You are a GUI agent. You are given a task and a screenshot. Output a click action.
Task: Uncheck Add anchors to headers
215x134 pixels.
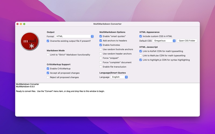101,41
